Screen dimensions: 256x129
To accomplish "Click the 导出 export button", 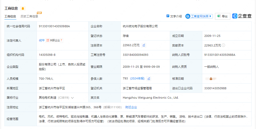I will tap(223, 16).
